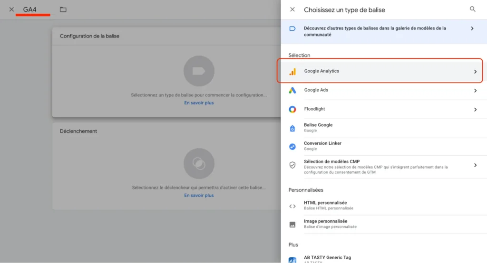Click the Déclenchement card heading
The height and width of the screenshot is (263, 487).
(x=78, y=131)
